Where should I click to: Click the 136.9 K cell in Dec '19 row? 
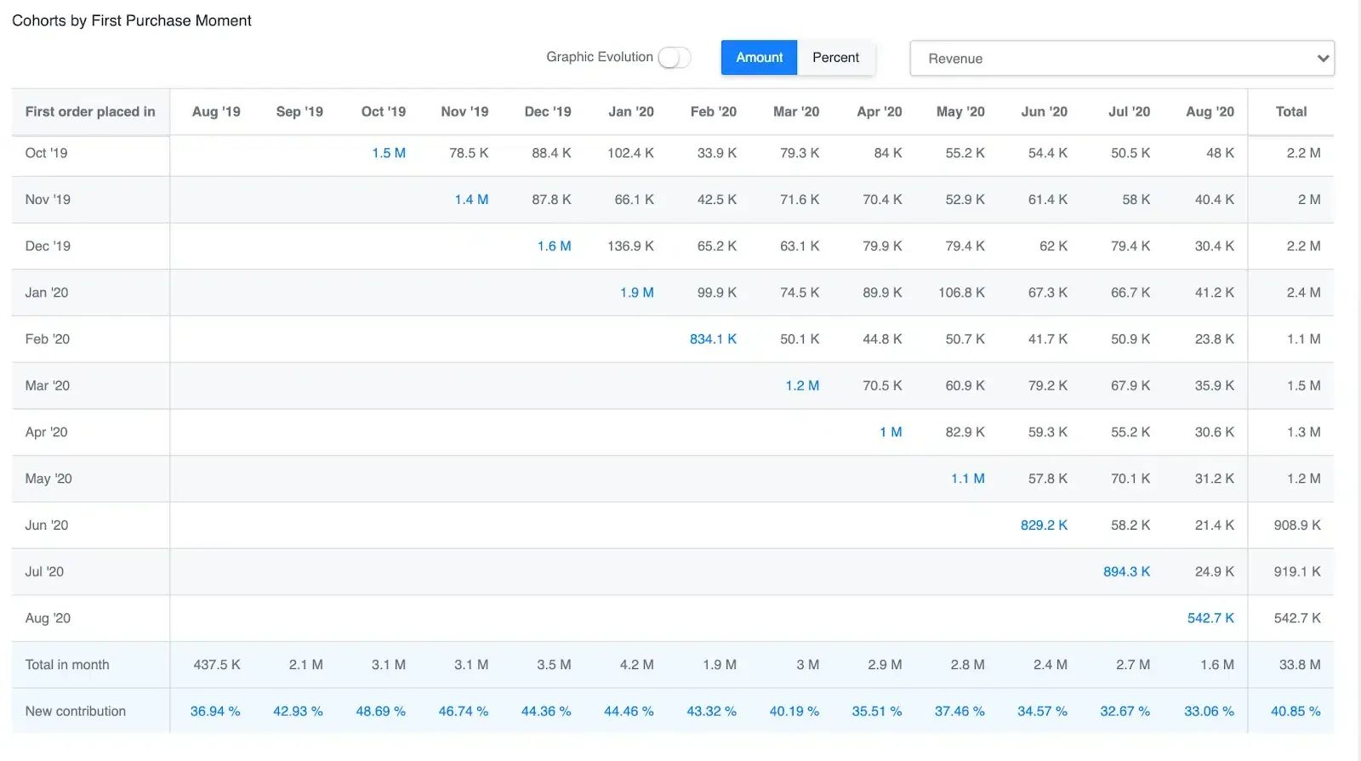tap(630, 247)
